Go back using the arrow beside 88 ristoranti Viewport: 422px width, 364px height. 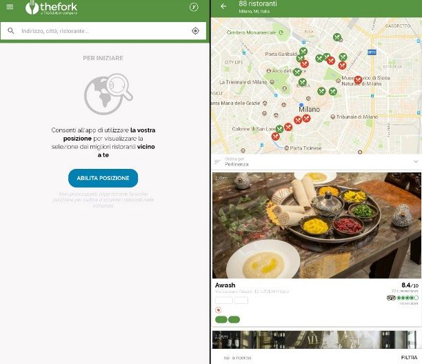[x=223, y=6]
